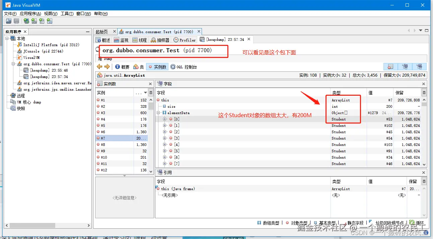Click the forward navigation arrow in heap dump
Screen dimensions: 433x239
pyautogui.click(x=107, y=67)
